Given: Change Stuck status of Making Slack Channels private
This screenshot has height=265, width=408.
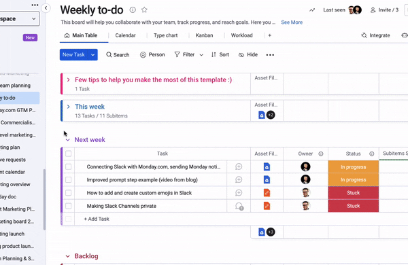Looking at the screenshot, I should [x=353, y=206].
